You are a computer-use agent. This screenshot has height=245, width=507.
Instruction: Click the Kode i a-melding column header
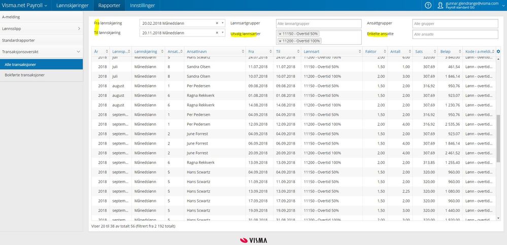click(479, 51)
